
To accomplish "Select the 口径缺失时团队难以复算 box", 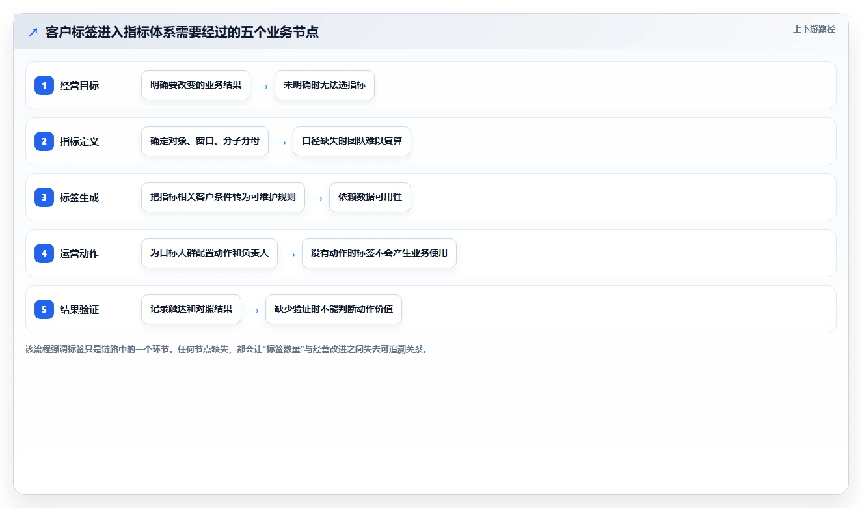I will pyautogui.click(x=352, y=141).
